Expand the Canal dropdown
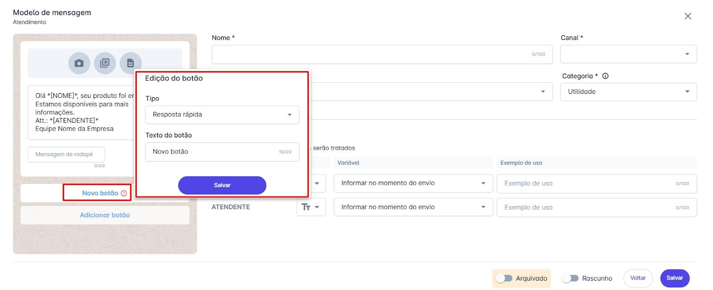The image size is (713, 290). (x=628, y=54)
